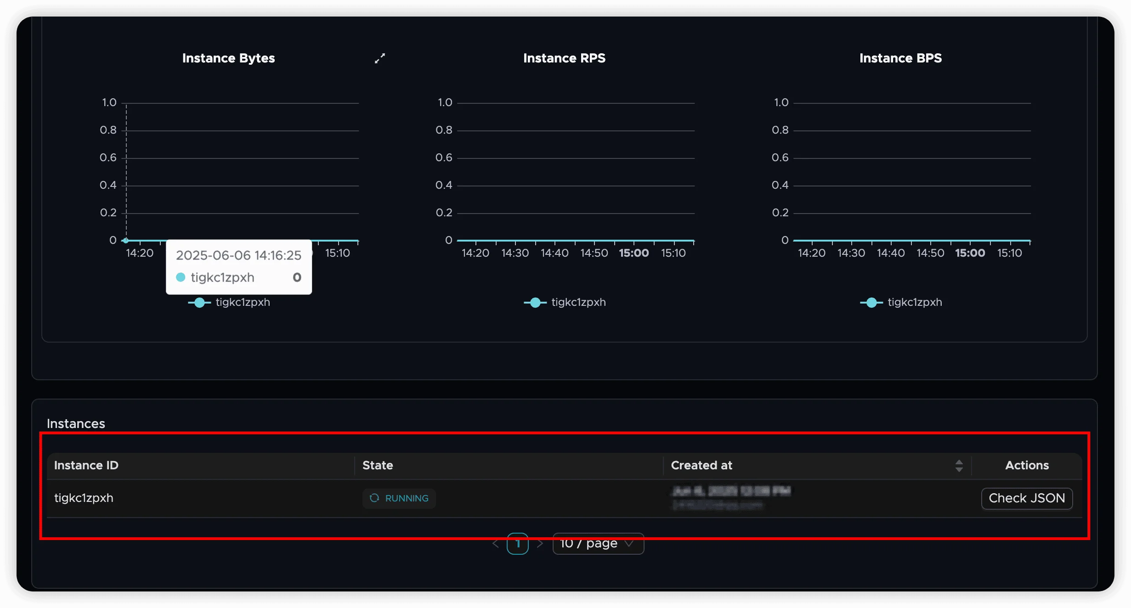Click the RUNNING state badge
Screen dimensions: 1131x608
(399, 498)
